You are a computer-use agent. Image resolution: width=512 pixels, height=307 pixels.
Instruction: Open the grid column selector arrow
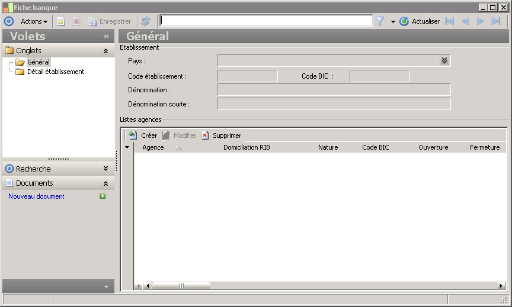coord(127,147)
